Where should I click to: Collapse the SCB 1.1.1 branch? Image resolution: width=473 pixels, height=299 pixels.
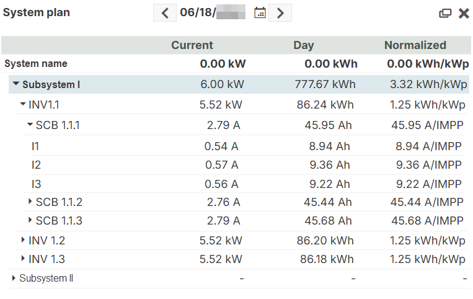pyautogui.click(x=30, y=125)
